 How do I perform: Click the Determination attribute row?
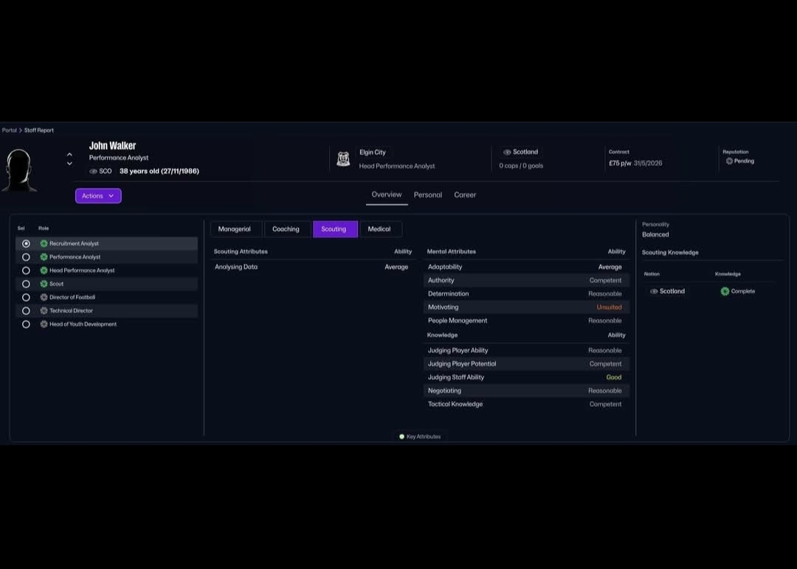tap(525, 294)
